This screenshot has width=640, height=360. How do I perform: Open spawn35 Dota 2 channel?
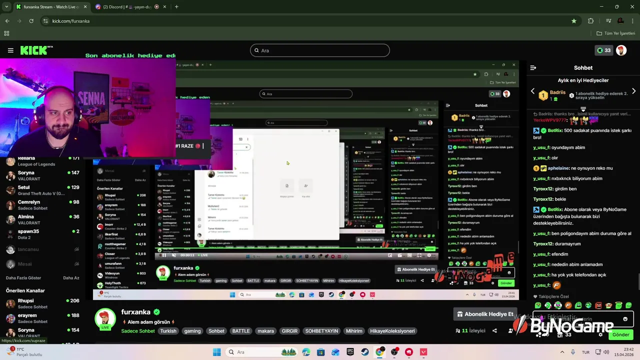tap(42, 234)
